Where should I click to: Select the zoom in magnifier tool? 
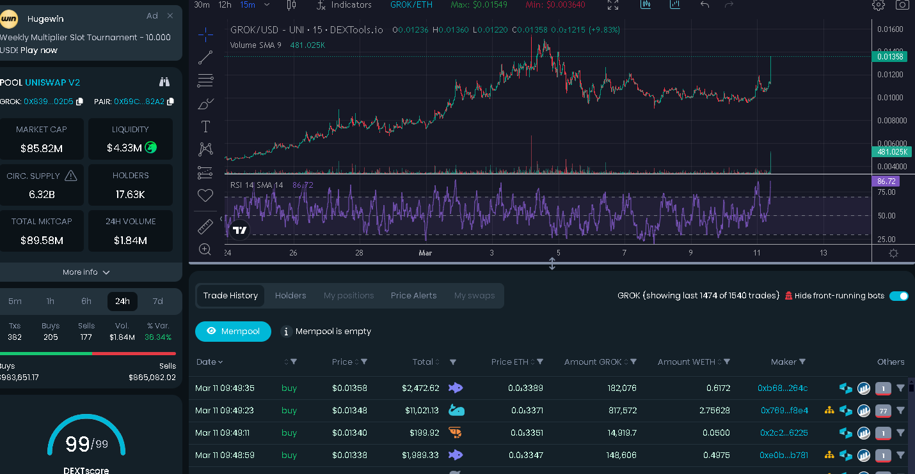(x=205, y=249)
